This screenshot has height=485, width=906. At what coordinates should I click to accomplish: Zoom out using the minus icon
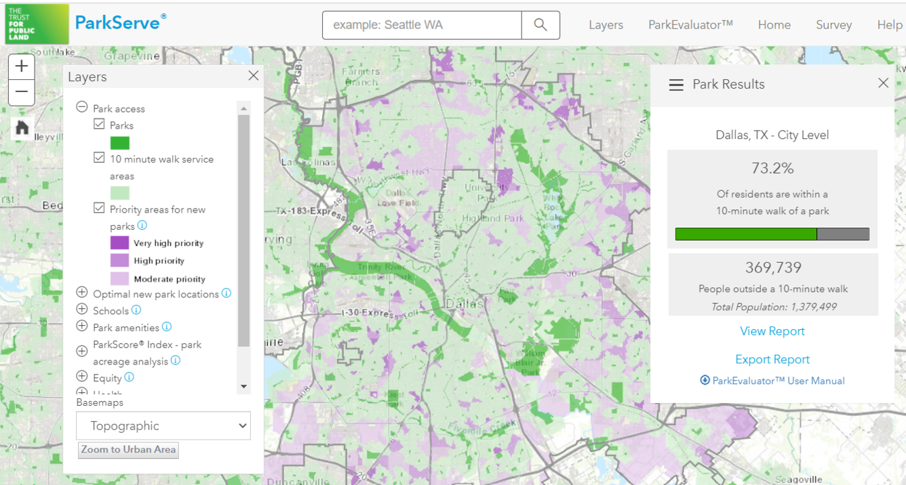21,90
